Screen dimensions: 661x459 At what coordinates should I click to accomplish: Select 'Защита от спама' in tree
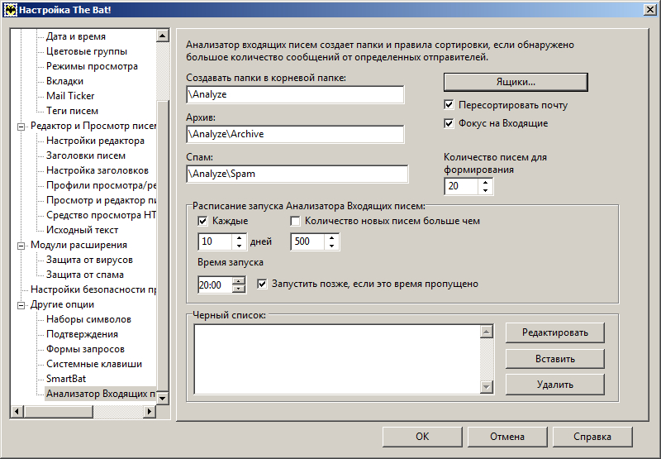tap(84, 275)
